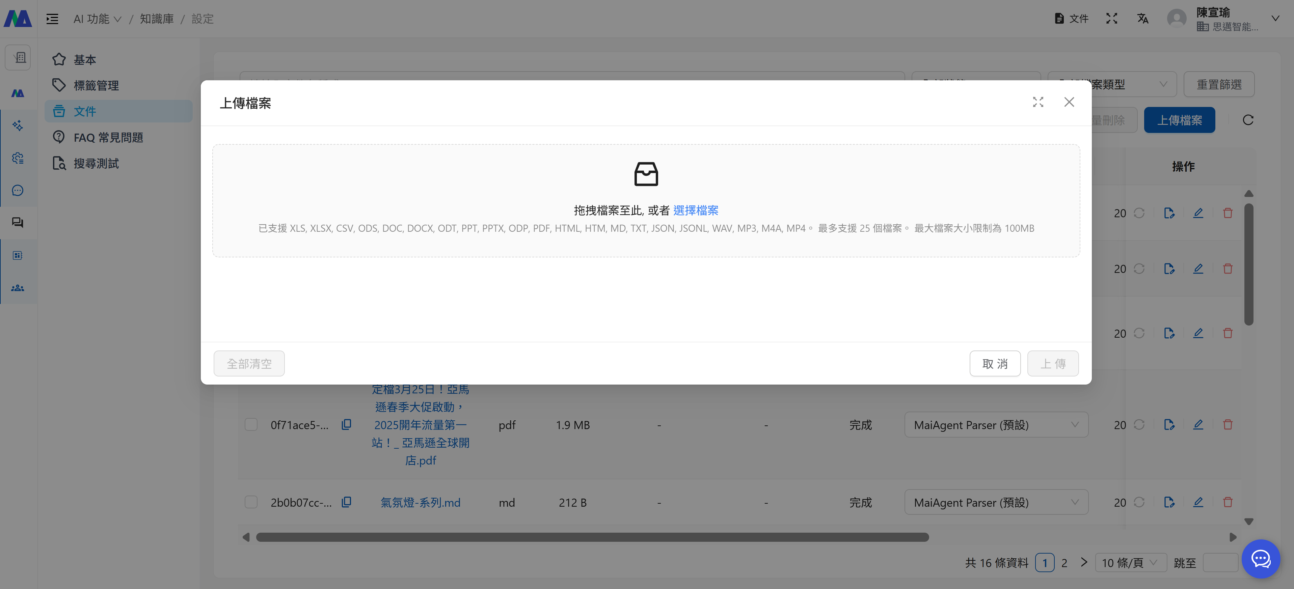Open the 10 條/頁 page size dropdown
This screenshot has height=589, width=1294.
pos(1130,563)
